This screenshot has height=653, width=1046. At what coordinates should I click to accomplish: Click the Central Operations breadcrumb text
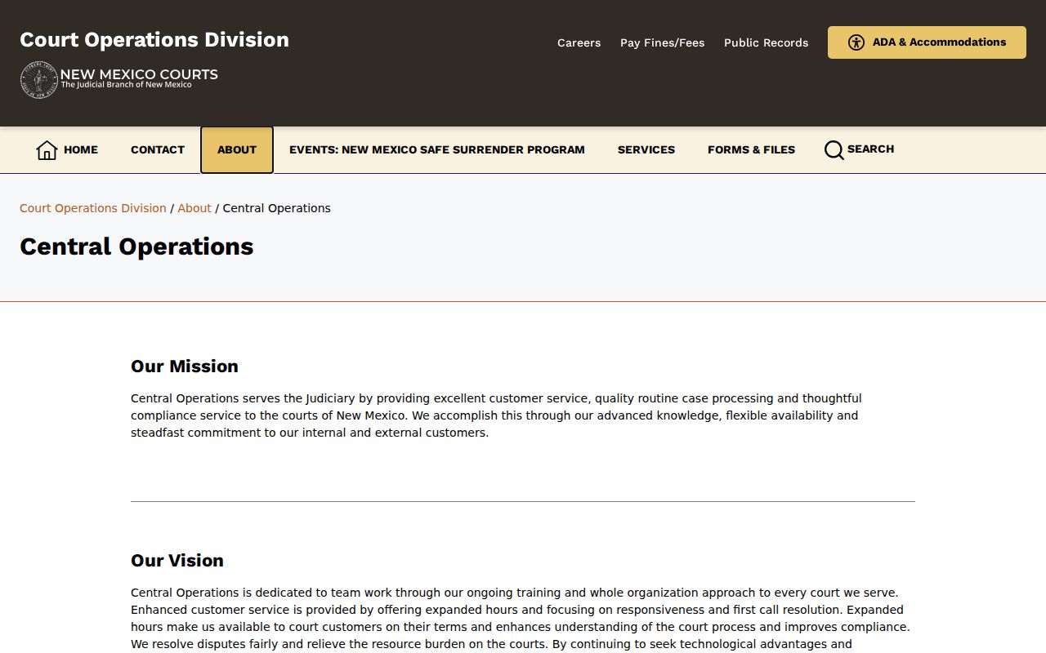[277, 208]
